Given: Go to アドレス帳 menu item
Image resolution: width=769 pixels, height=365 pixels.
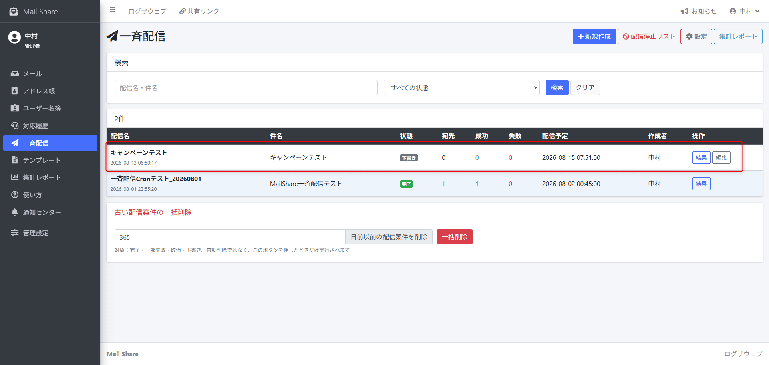Looking at the screenshot, I should click(50, 91).
